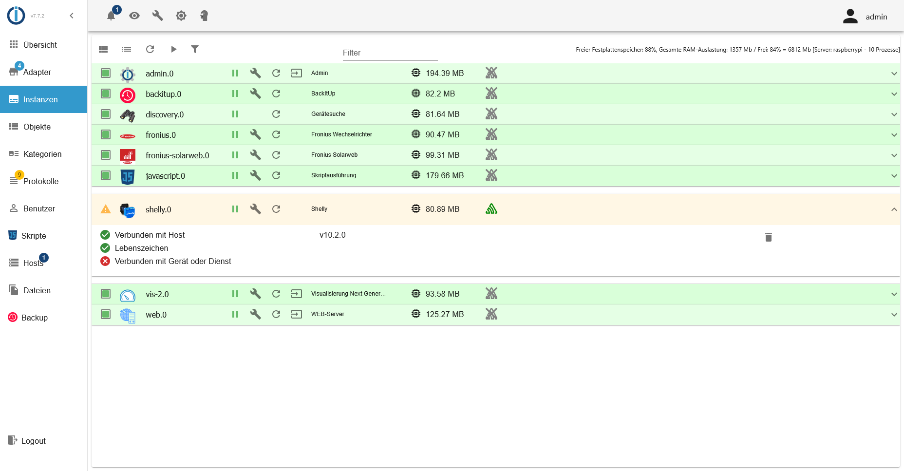904x471 pixels.
Task: Tick the discovery.0 checkbox
Action: pos(106,114)
